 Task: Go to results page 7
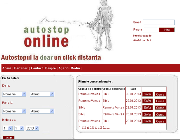tap(96, 127)
